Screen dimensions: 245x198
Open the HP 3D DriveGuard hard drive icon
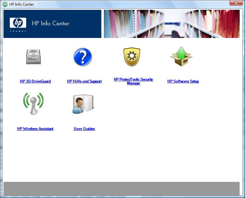pos(33,57)
